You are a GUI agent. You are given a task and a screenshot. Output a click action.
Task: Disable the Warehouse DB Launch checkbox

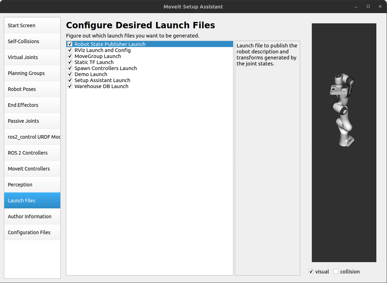[70, 86]
